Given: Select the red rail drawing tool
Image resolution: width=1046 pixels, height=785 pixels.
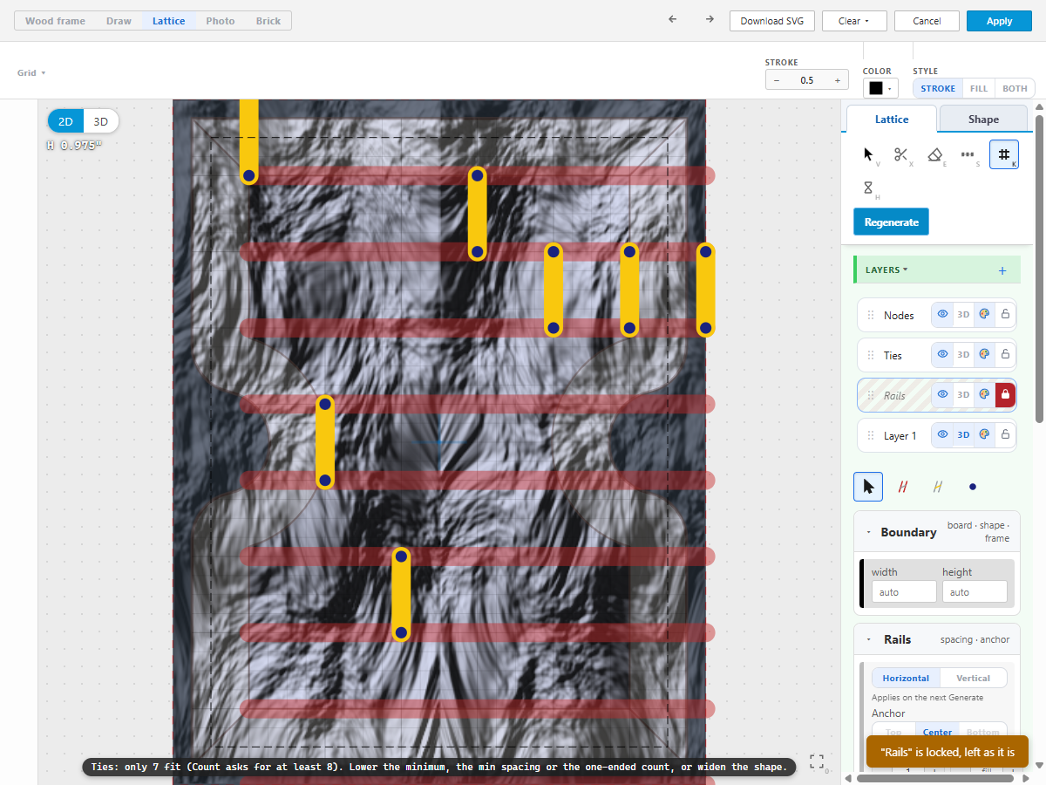Looking at the screenshot, I should tap(903, 487).
